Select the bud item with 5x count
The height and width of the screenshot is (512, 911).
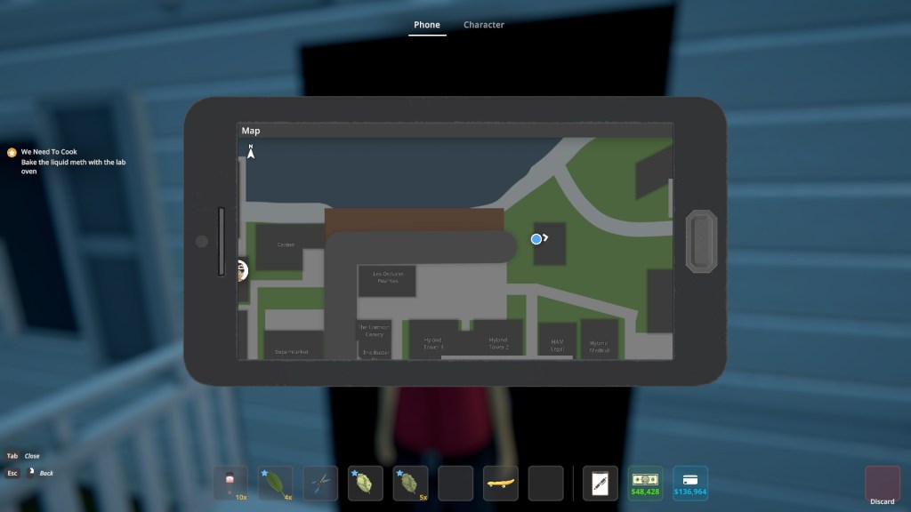click(410, 484)
